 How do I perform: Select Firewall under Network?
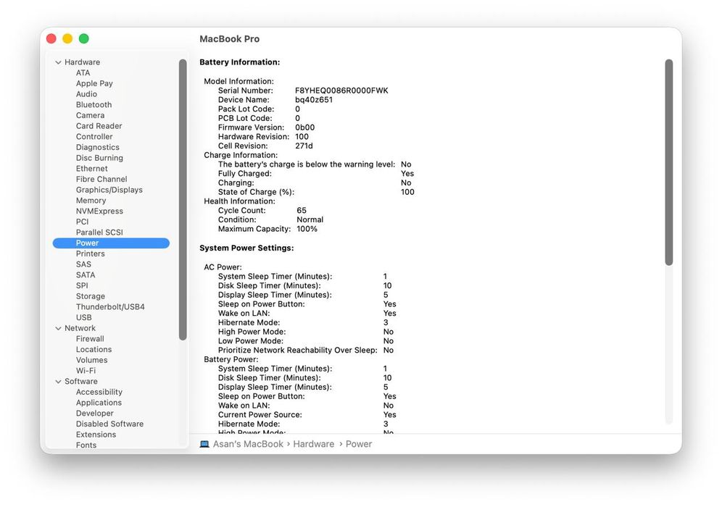click(90, 339)
